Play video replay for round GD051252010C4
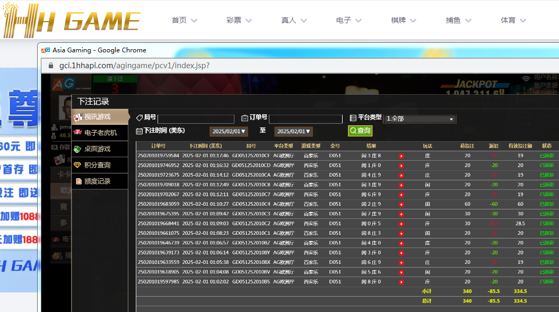Screen dimensions: 559x312 pyautogui.click(x=401, y=204)
